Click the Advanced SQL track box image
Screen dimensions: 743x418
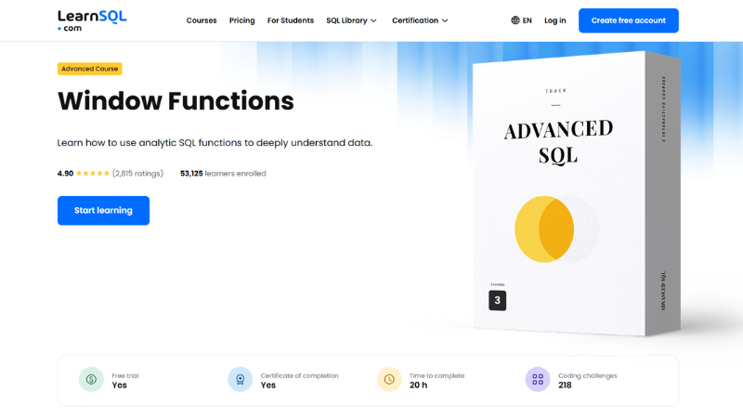[577, 193]
